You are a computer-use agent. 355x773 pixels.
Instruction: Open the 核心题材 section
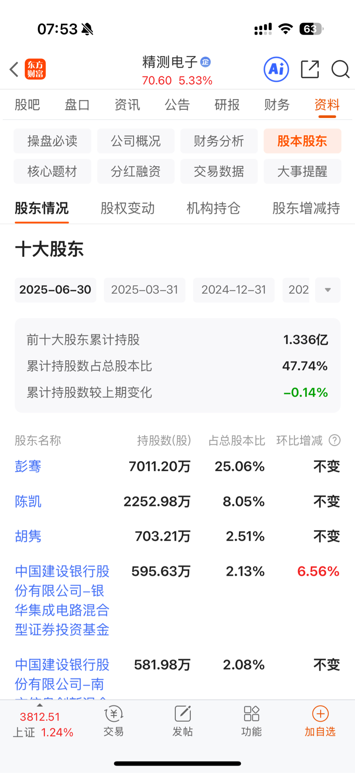52,171
